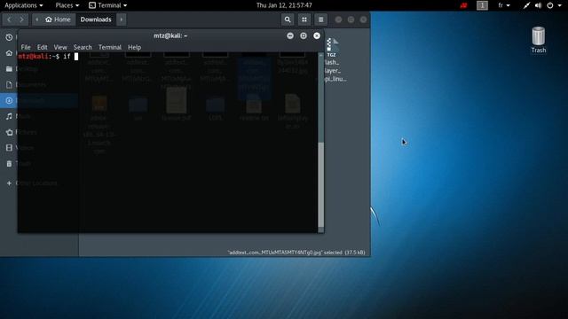Open the terminal Help menu
568x319 pixels.
(134, 47)
